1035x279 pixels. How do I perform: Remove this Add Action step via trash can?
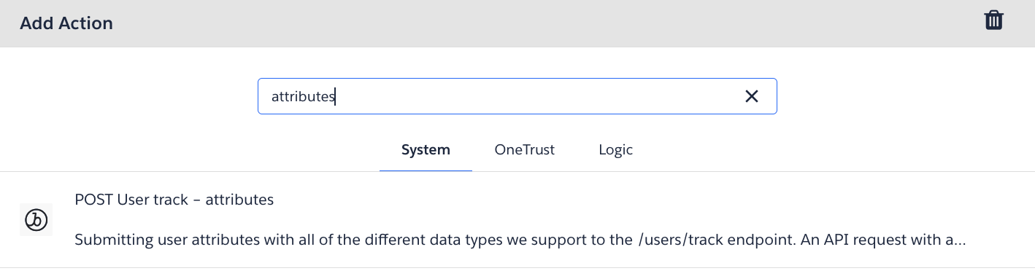[x=994, y=20]
